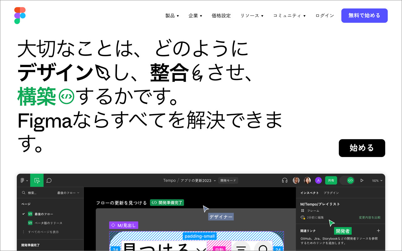Click the Figma logo in the header
The width and height of the screenshot is (402, 251).
[20, 15]
